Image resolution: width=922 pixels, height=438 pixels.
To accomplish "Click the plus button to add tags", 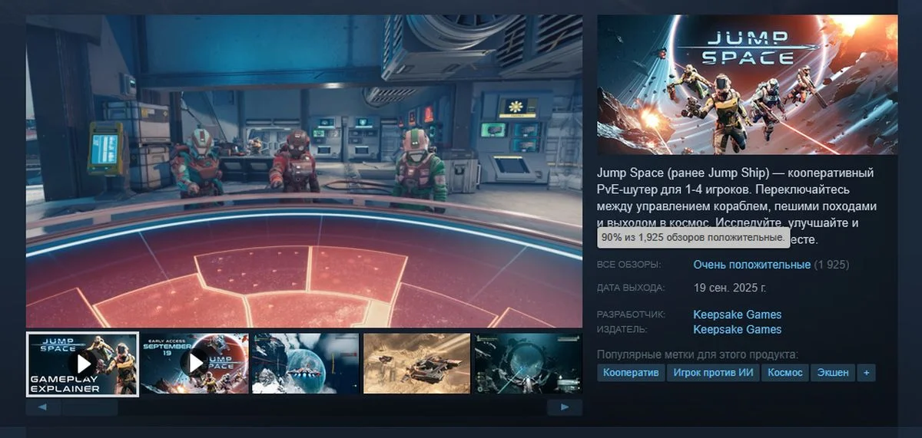I will click(x=867, y=373).
